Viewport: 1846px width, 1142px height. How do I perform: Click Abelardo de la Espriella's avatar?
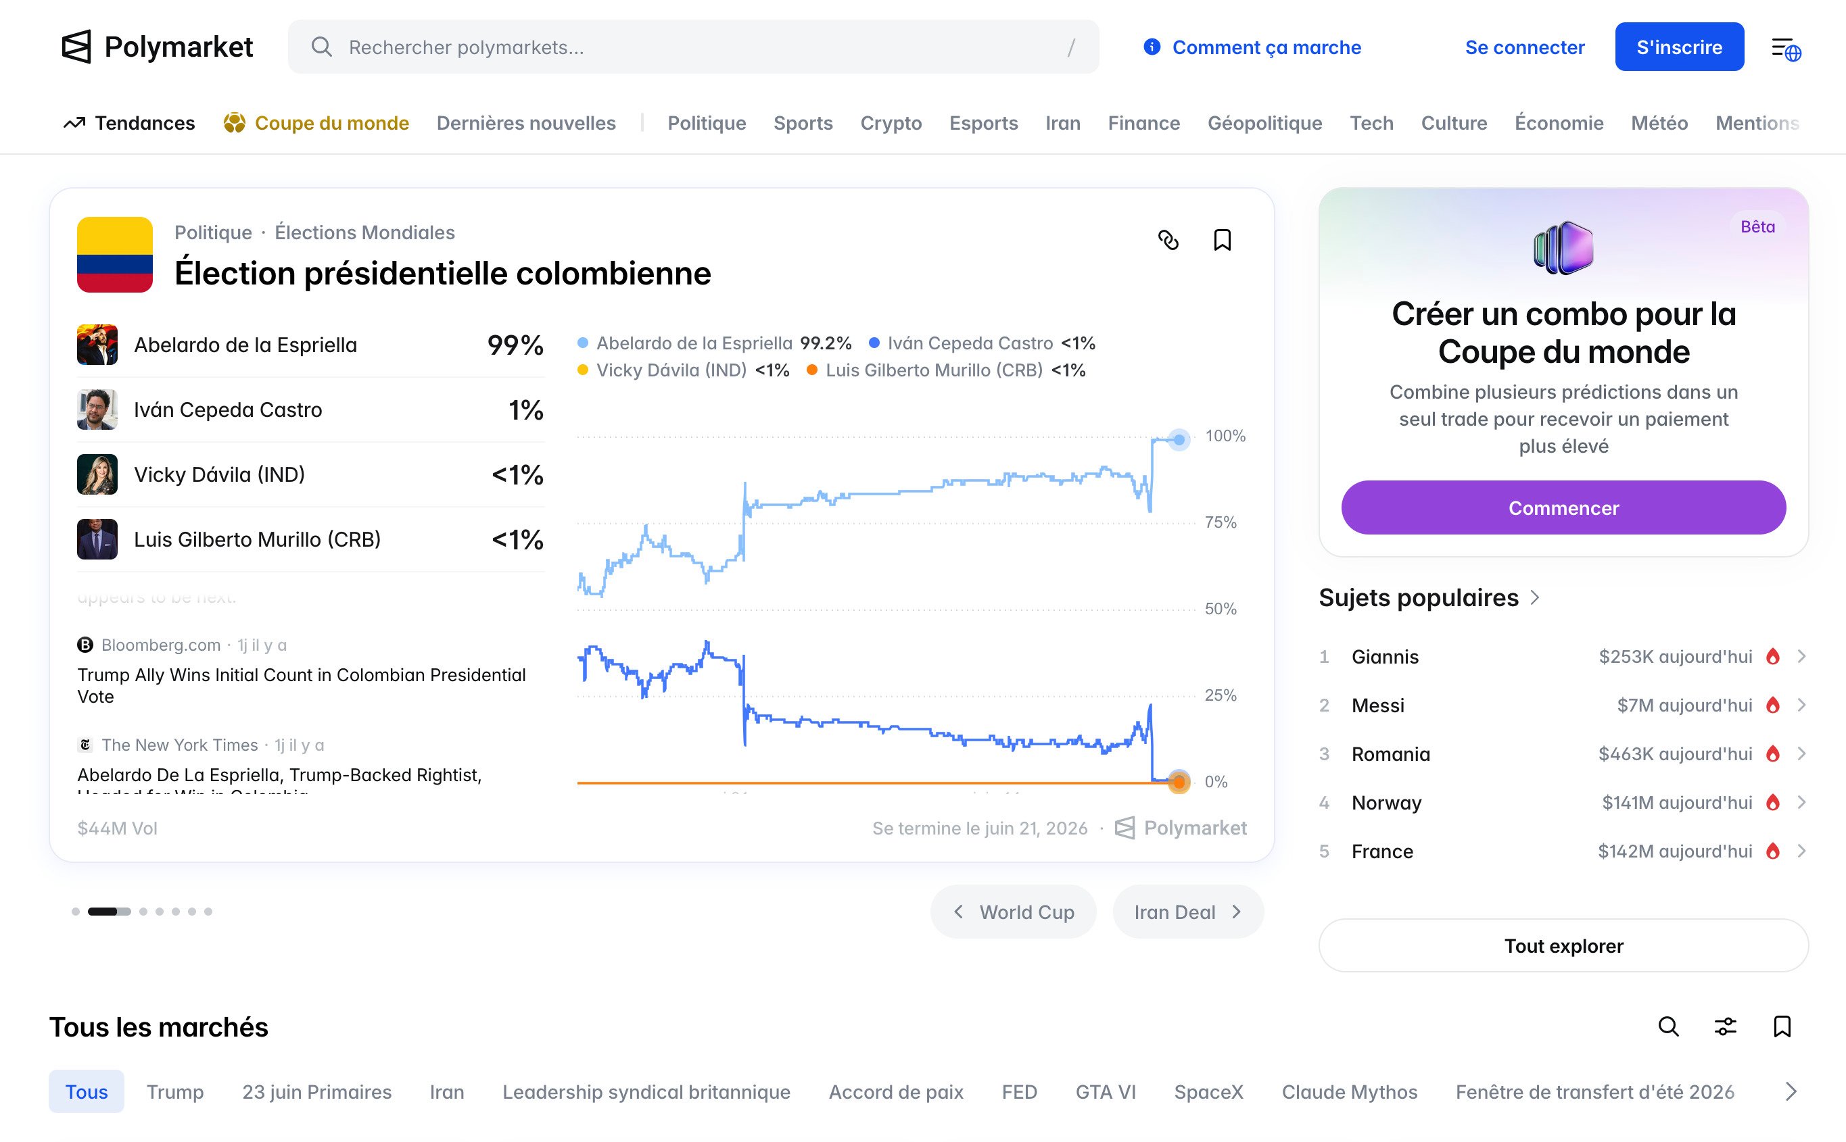[x=97, y=345]
